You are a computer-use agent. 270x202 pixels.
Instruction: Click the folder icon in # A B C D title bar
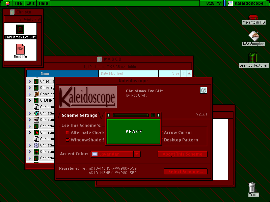coord(99,59)
